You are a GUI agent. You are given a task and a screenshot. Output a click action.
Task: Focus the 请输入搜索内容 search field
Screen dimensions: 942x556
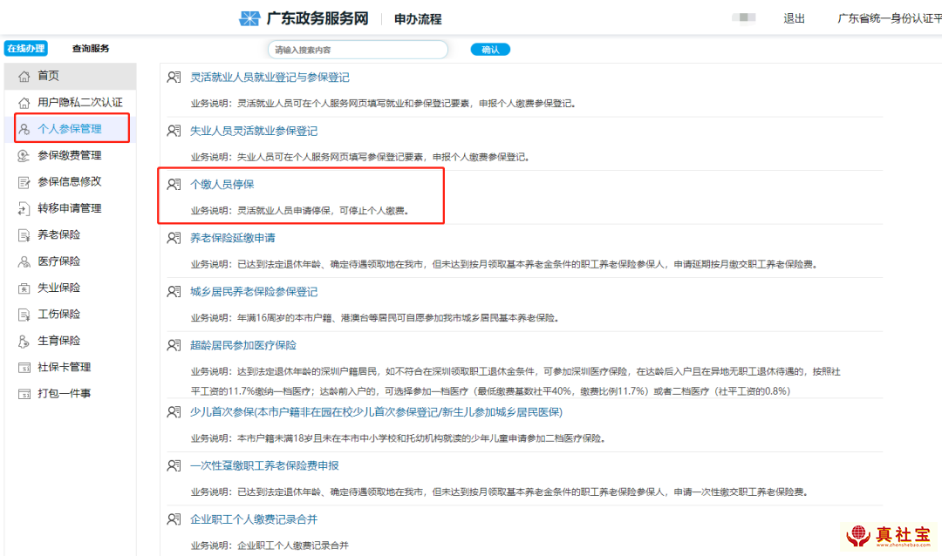pyautogui.click(x=358, y=50)
